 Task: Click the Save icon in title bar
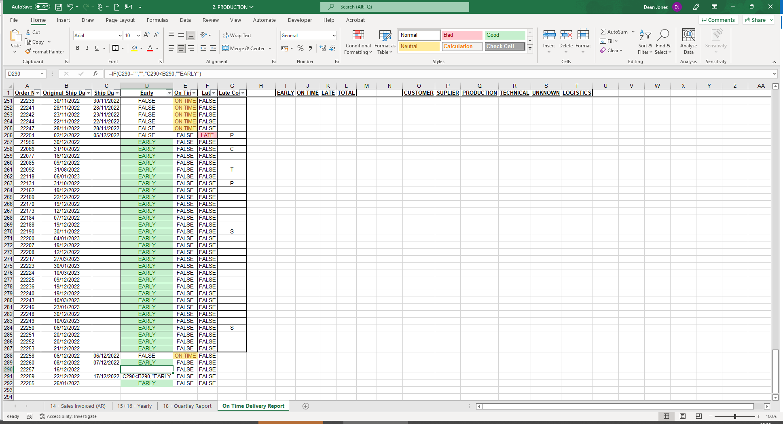(59, 7)
